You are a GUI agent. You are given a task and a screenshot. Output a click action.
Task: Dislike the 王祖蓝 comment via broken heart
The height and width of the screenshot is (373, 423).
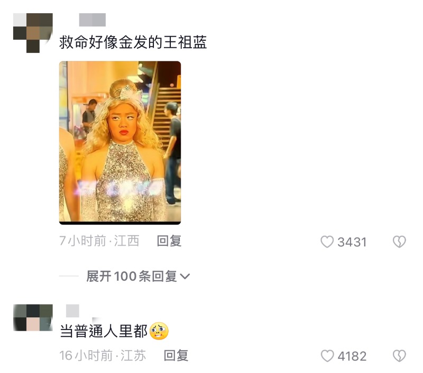point(399,242)
